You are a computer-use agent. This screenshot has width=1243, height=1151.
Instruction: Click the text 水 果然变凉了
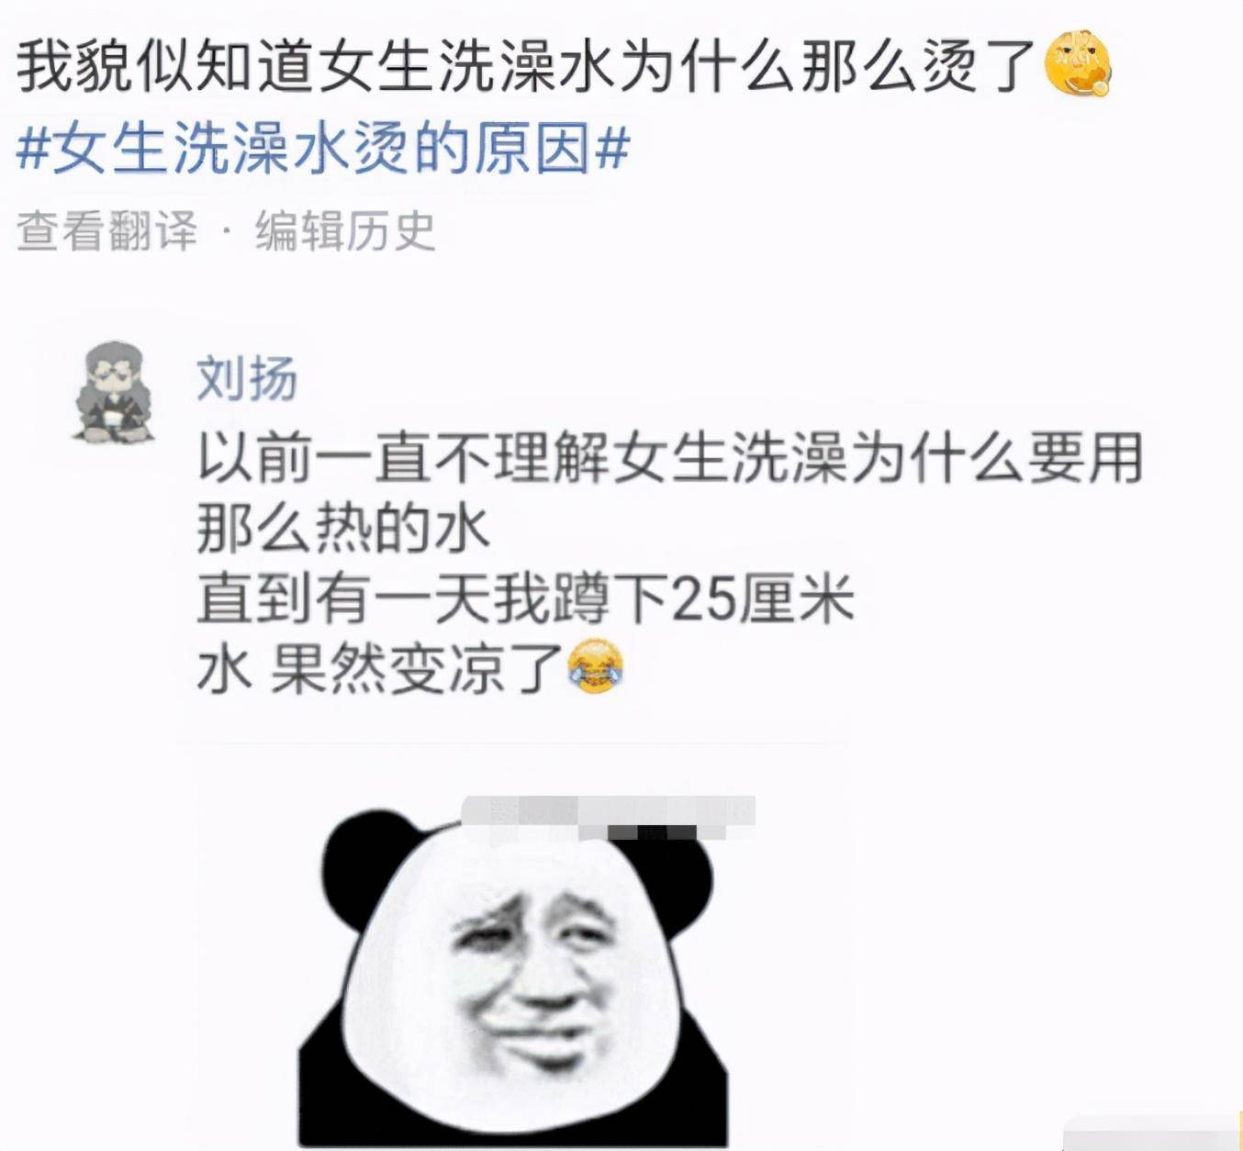(x=380, y=669)
